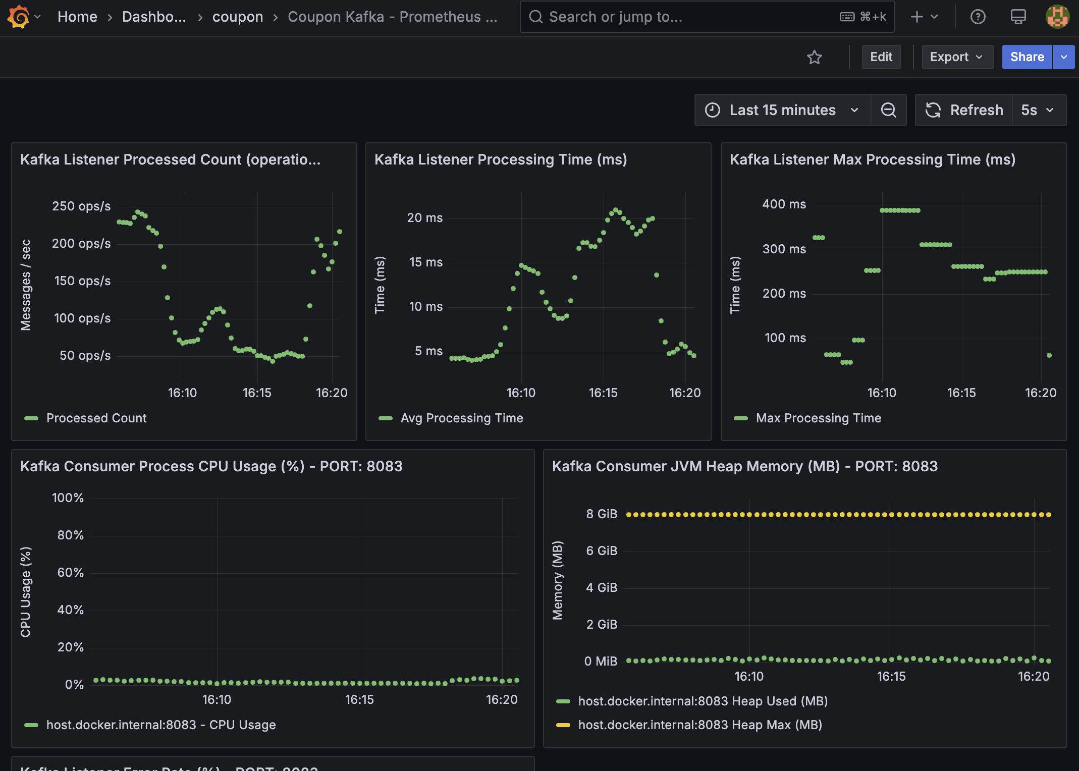Open the Kafka Listener Max Processing Time panel title
Viewport: 1079px width, 771px height.
[x=873, y=159]
